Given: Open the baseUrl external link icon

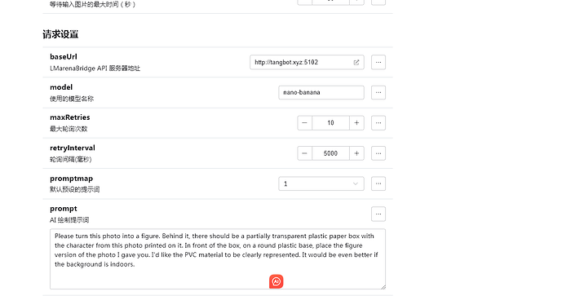Looking at the screenshot, I should pos(356,62).
